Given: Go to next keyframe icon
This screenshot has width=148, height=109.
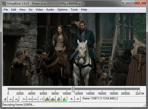Looking at the screenshot, I should click(x=53, y=99).
